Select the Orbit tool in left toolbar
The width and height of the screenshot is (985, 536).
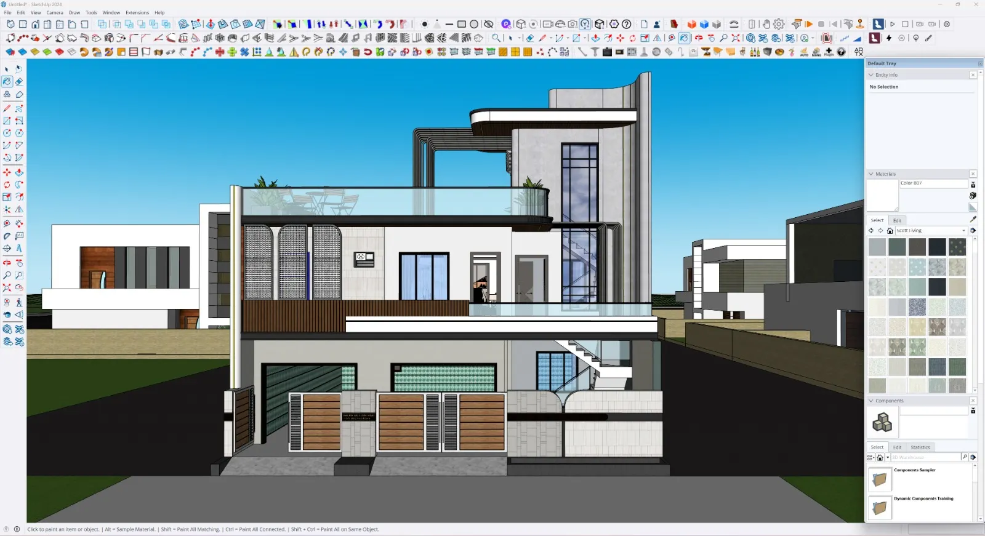[x=7, y=263]
